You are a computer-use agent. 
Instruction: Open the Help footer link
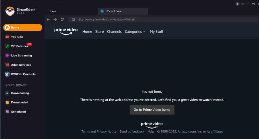pyautogui.click(x=151, y=132)
